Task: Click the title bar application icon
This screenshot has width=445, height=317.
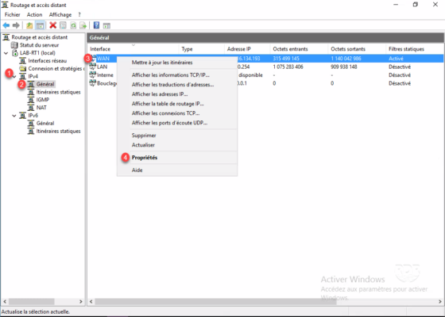Action: point(5,5)
